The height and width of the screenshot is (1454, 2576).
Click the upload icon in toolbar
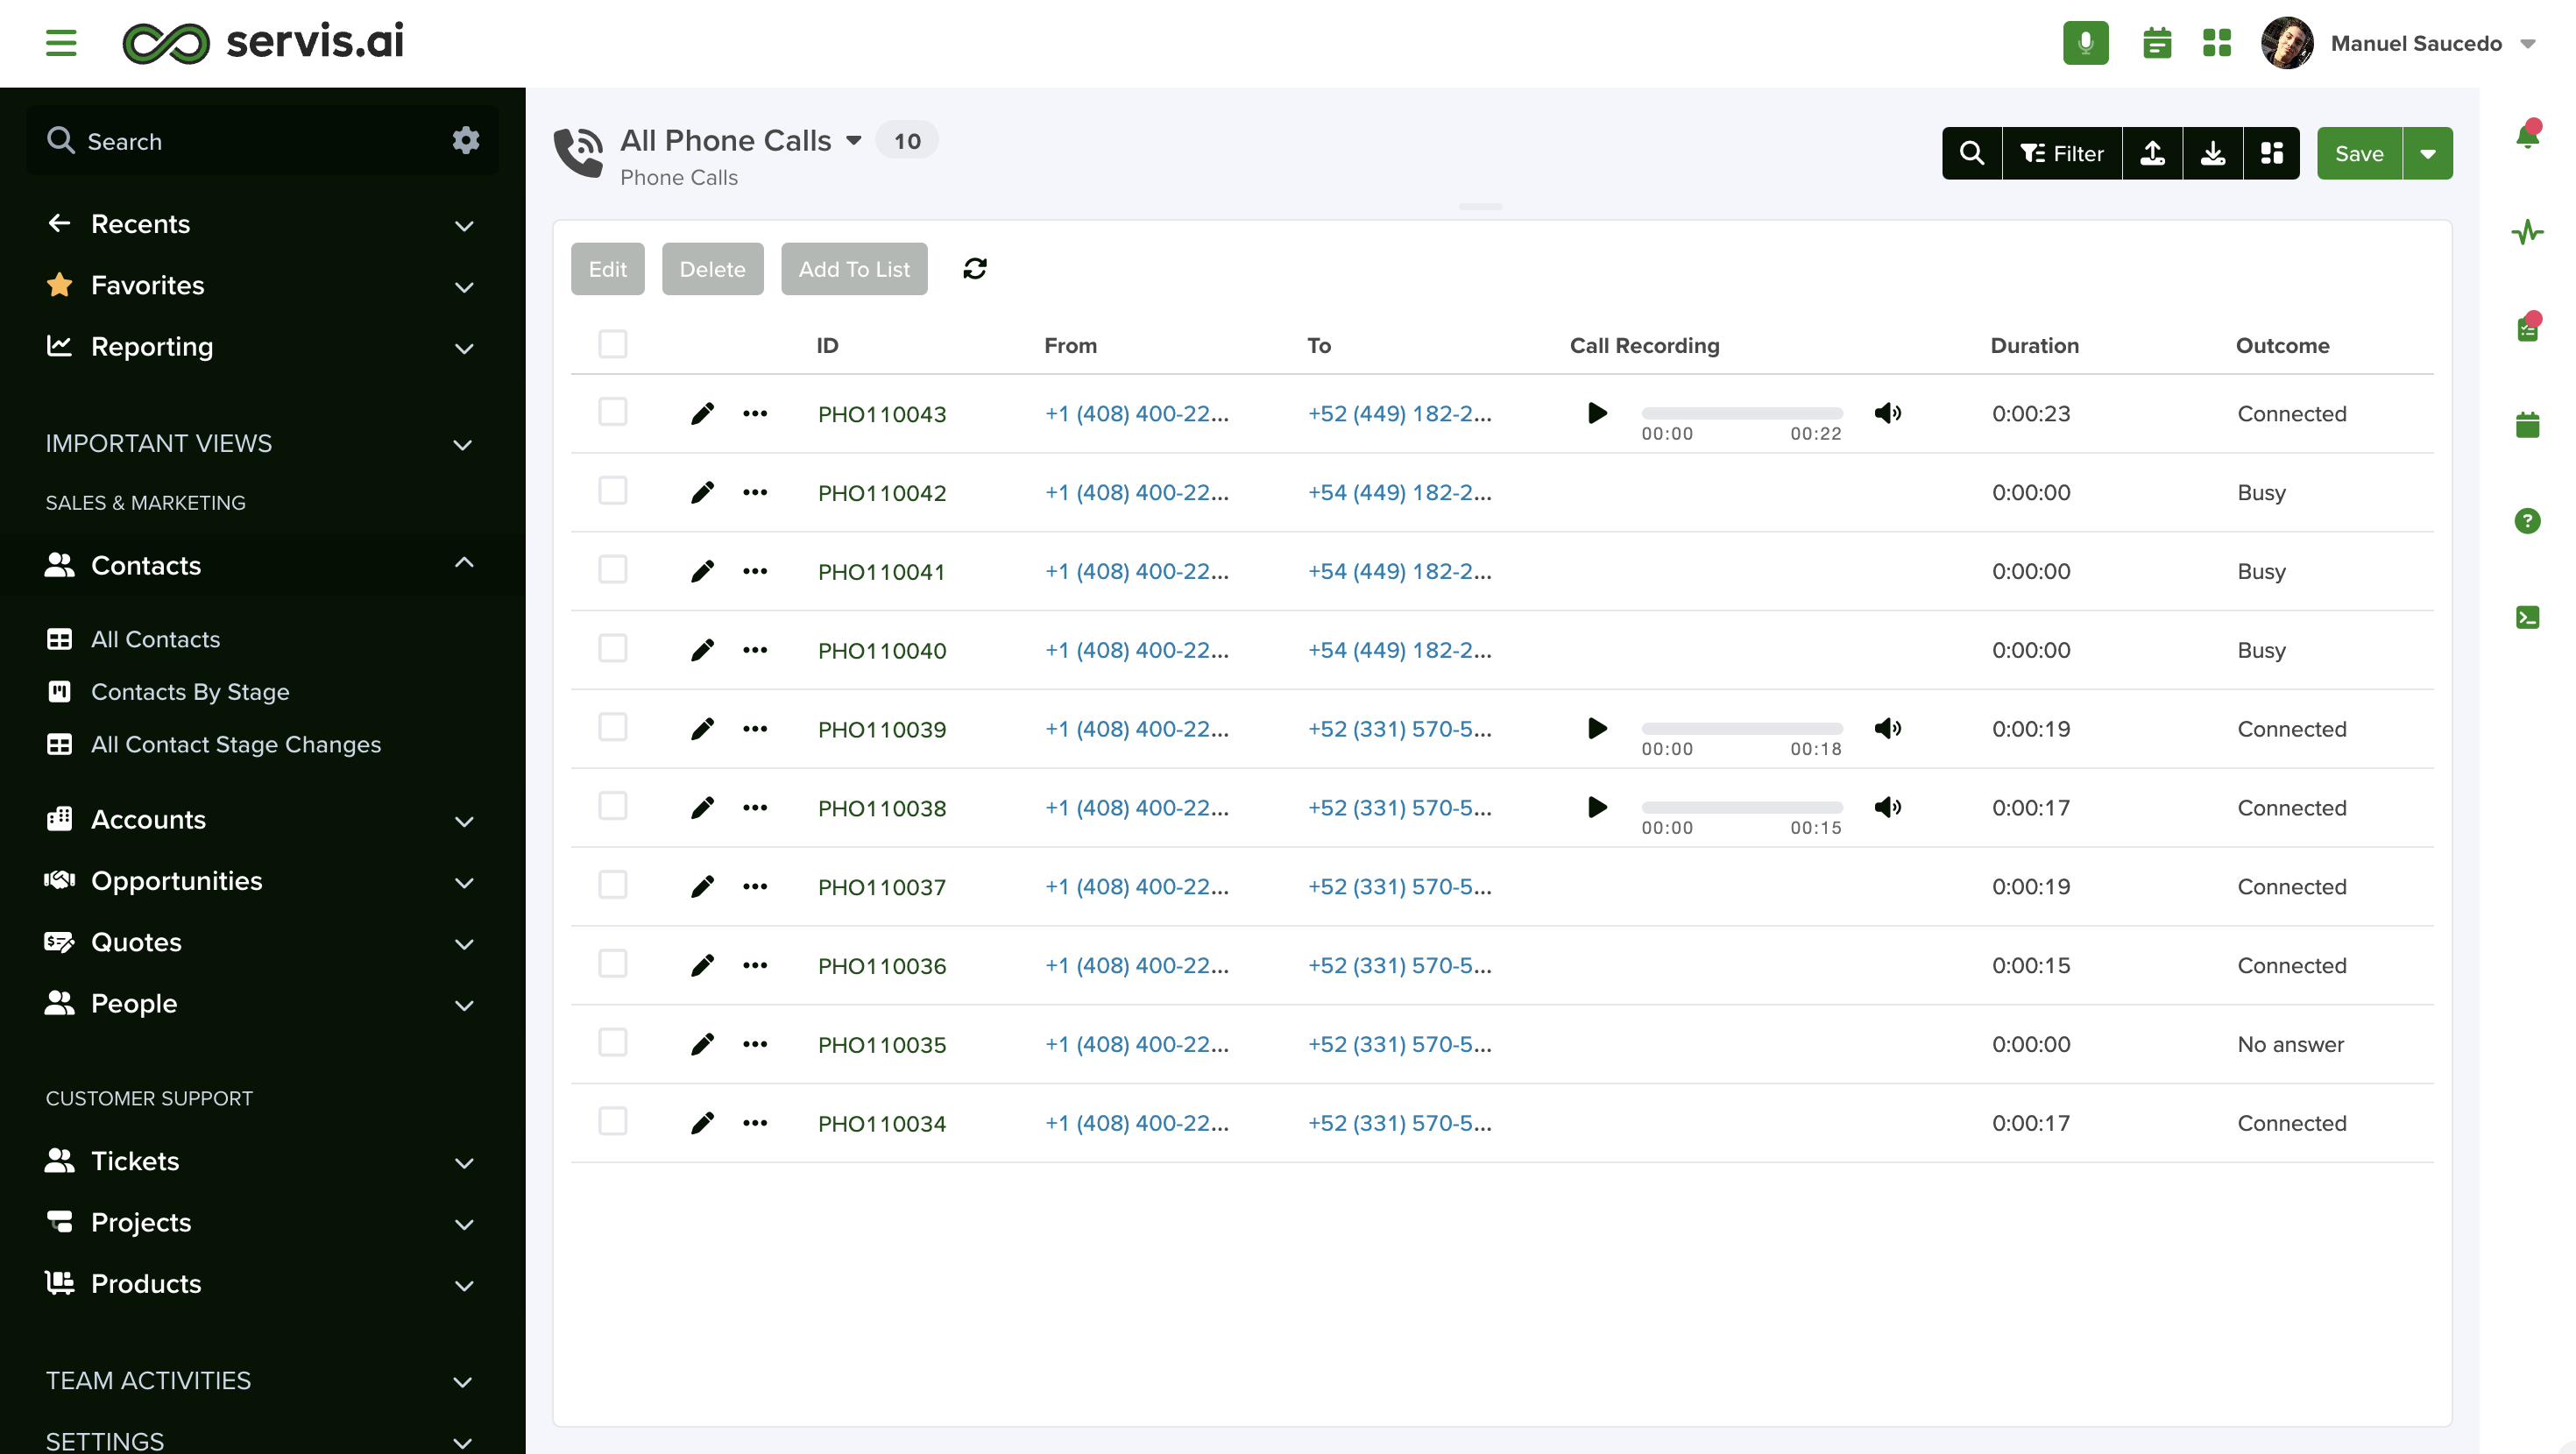[x=2152, y=153]
